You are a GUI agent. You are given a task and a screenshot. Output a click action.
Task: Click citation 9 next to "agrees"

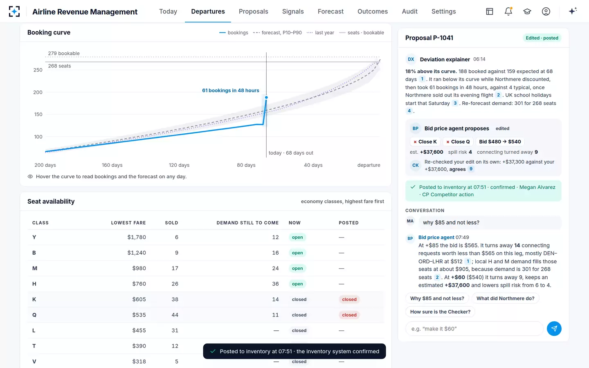pos(471,169)
